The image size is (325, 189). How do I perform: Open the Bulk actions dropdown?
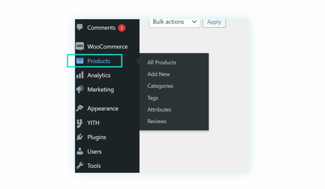coord(175,22)
